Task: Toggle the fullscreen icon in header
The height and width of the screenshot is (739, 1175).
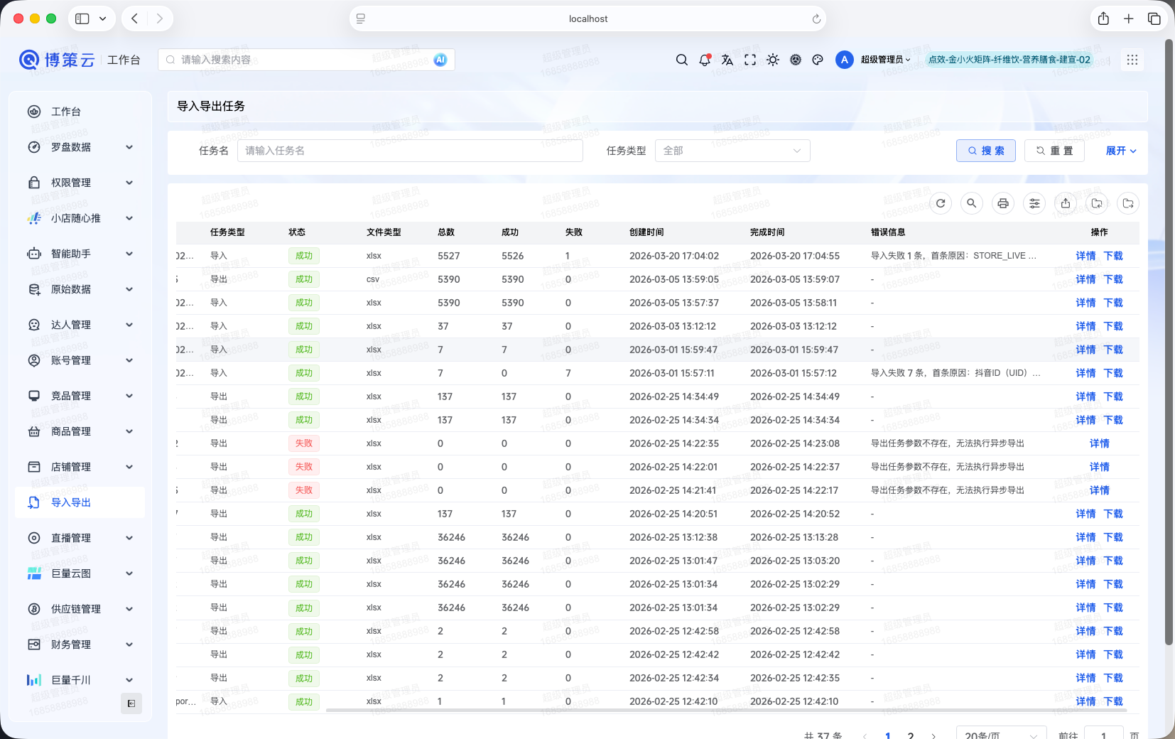Action: 750,60
